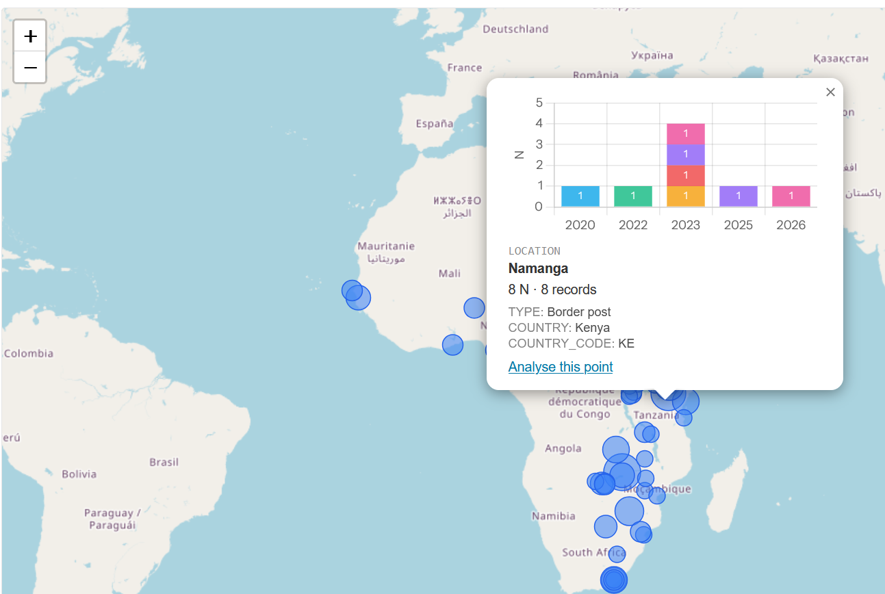Screen dimensions: 885x594
Task: Click the 'COUNTRY_CODE: KE' line
Action: click(572, 344)
